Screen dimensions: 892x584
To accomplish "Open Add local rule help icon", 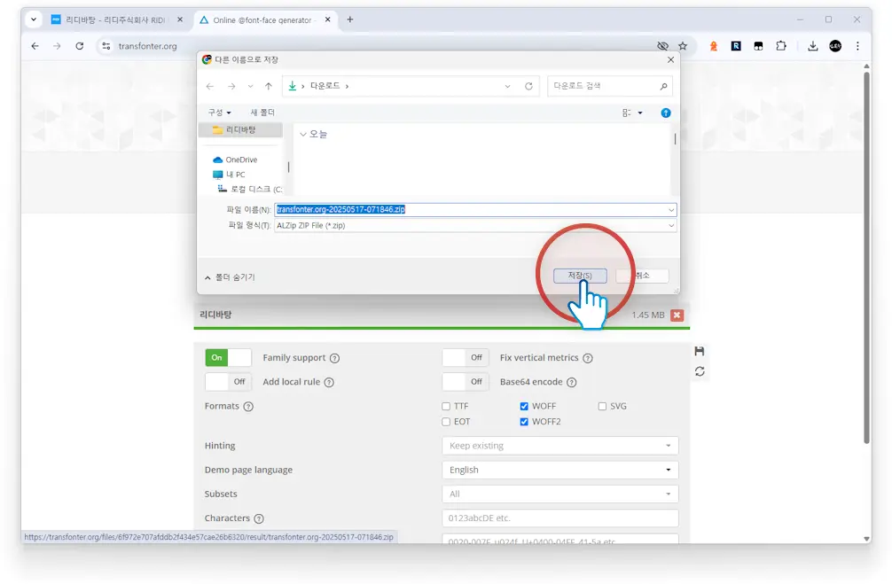I will (329, 382).
